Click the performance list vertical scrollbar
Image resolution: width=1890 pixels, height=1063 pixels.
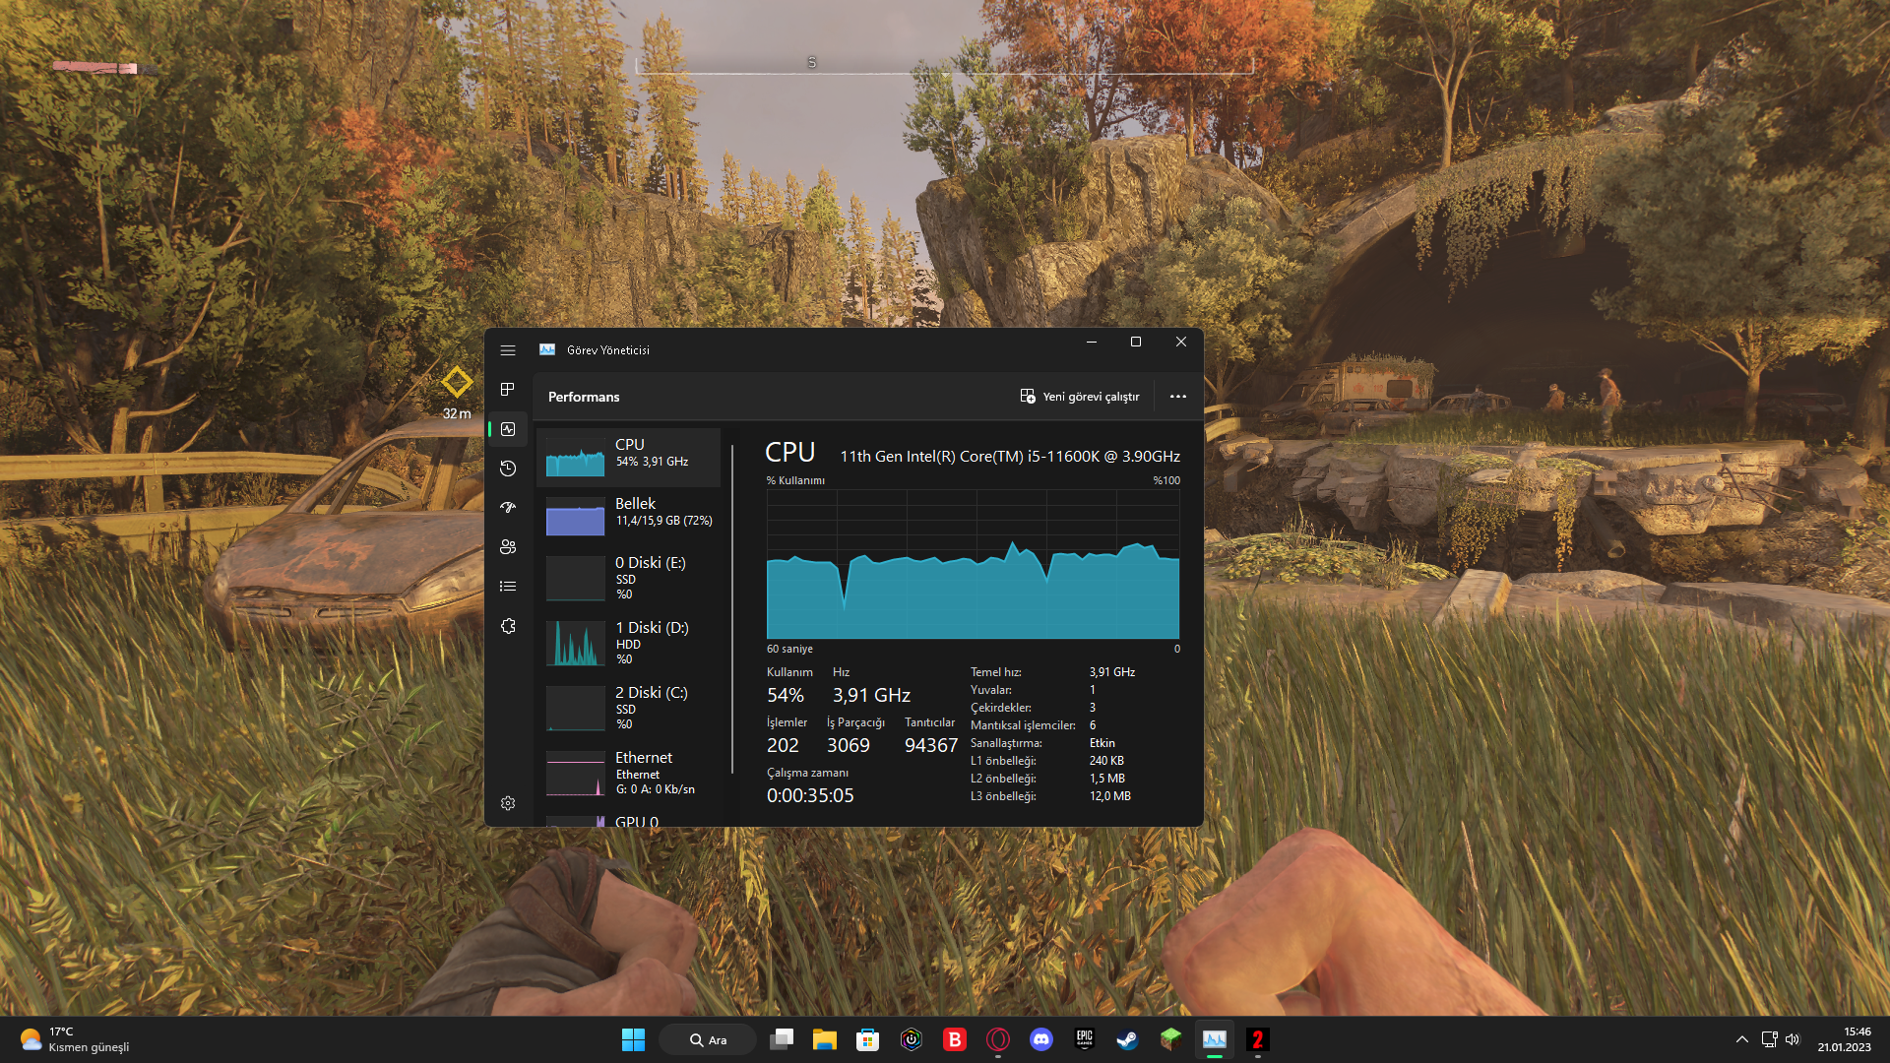(732, 610)
